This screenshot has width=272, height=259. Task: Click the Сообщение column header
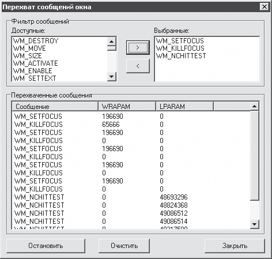55,106
